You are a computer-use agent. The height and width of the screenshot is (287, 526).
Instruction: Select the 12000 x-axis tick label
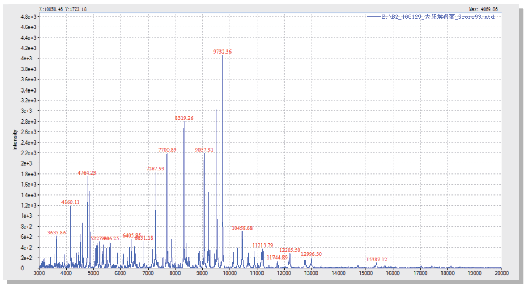point(284,273)
